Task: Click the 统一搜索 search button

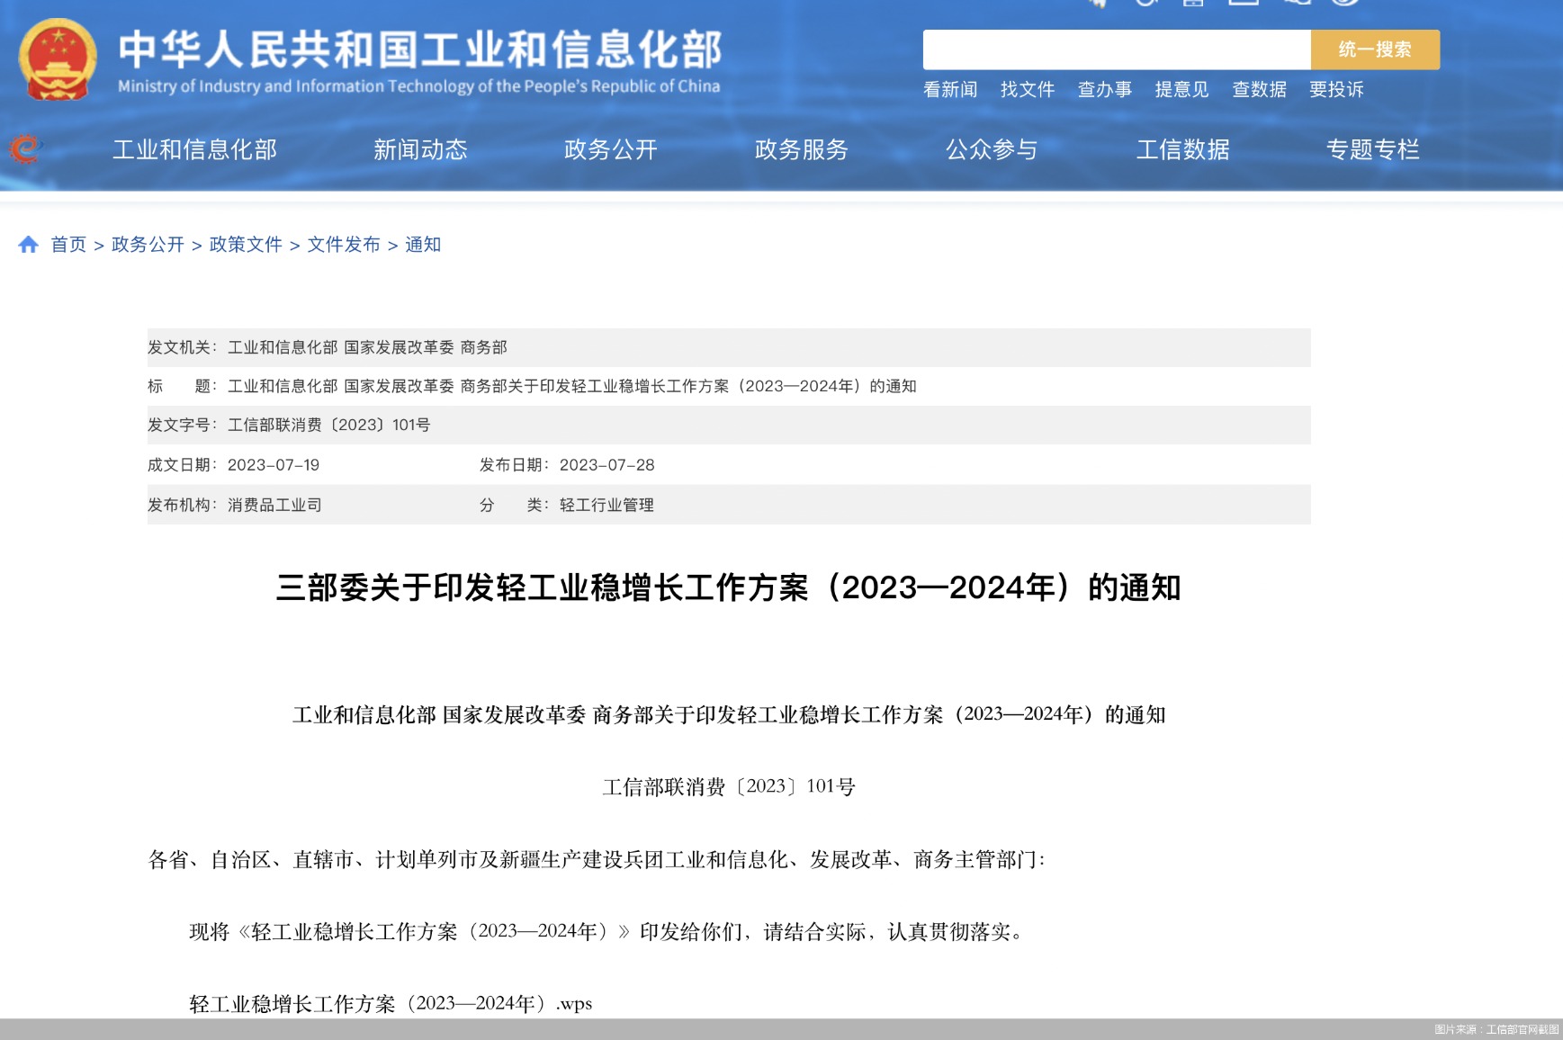Action: coord(1375,50)
